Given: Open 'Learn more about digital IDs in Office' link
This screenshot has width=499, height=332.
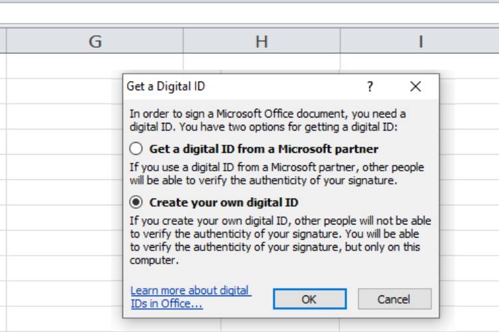Looking at the screenshot, I should 191,297.
